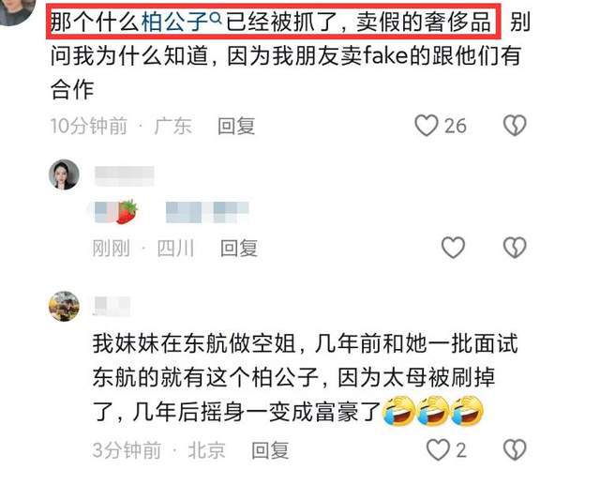
Task: Like the Sichuan user's strawberry comment
Action: click(453, 248)
